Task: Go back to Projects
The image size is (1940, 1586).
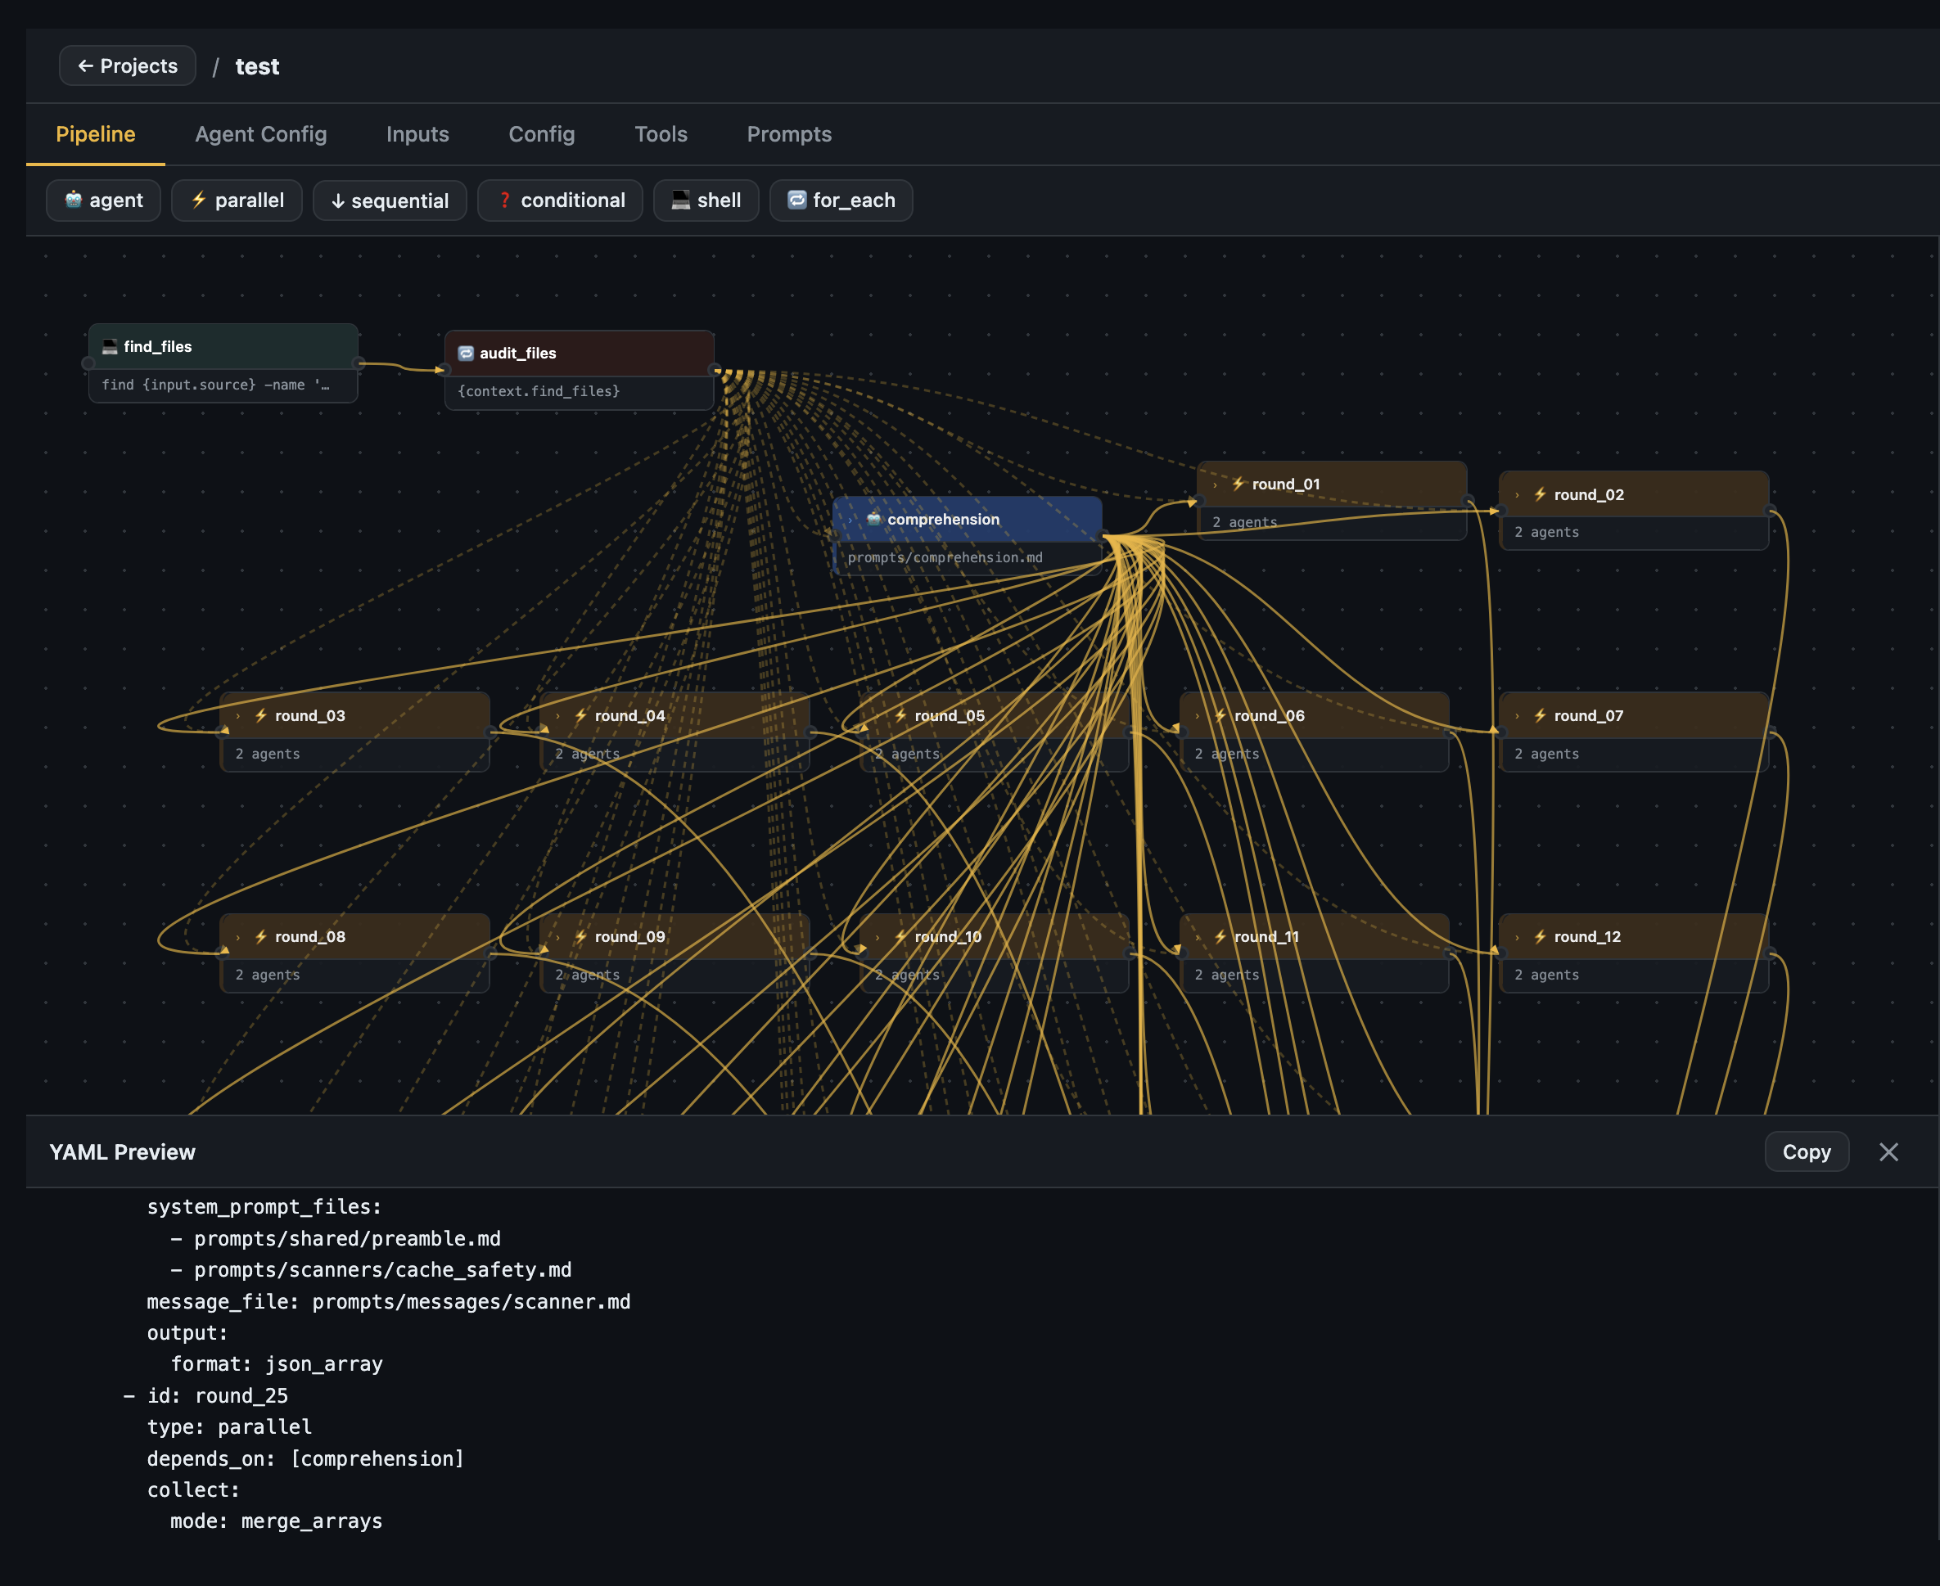Action: pyautogui.click(x=126, y=65)
